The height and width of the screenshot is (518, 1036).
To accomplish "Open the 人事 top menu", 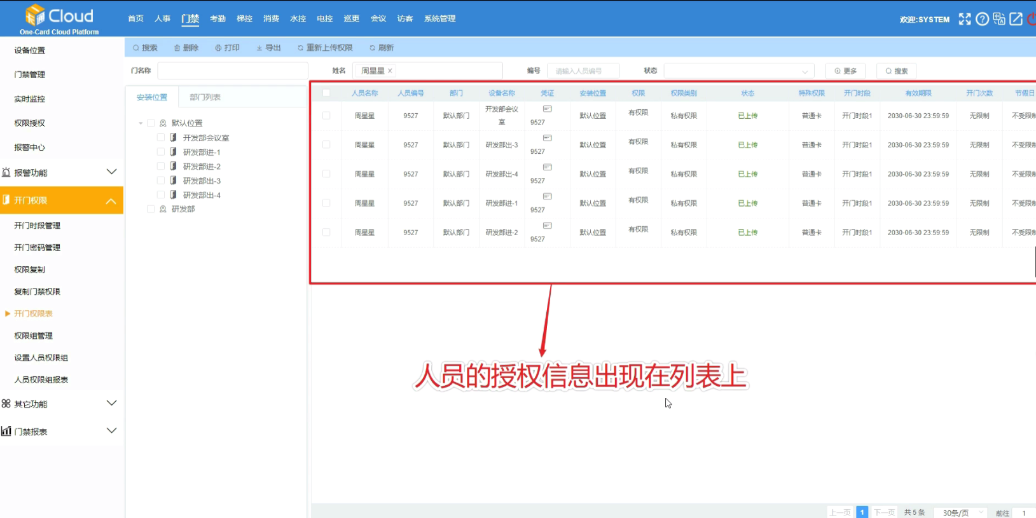I will pos(163,18).
